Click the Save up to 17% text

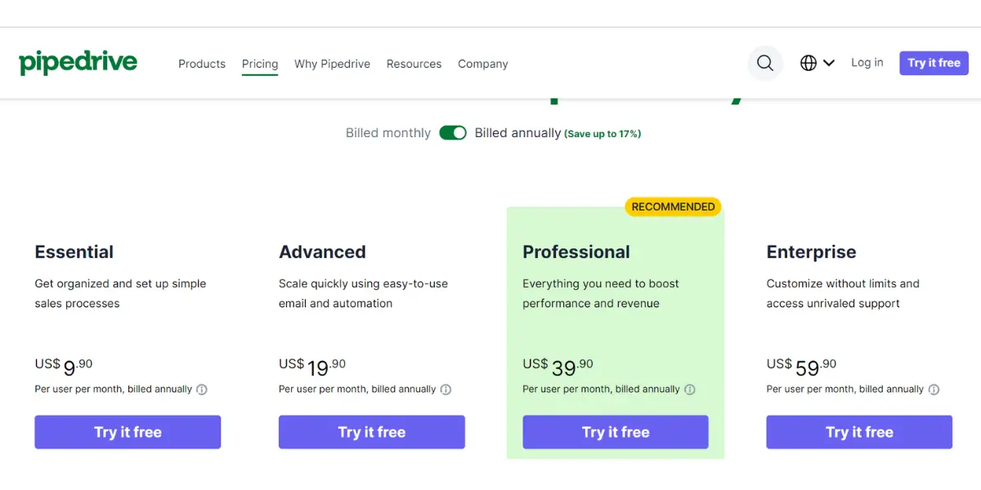602,134
